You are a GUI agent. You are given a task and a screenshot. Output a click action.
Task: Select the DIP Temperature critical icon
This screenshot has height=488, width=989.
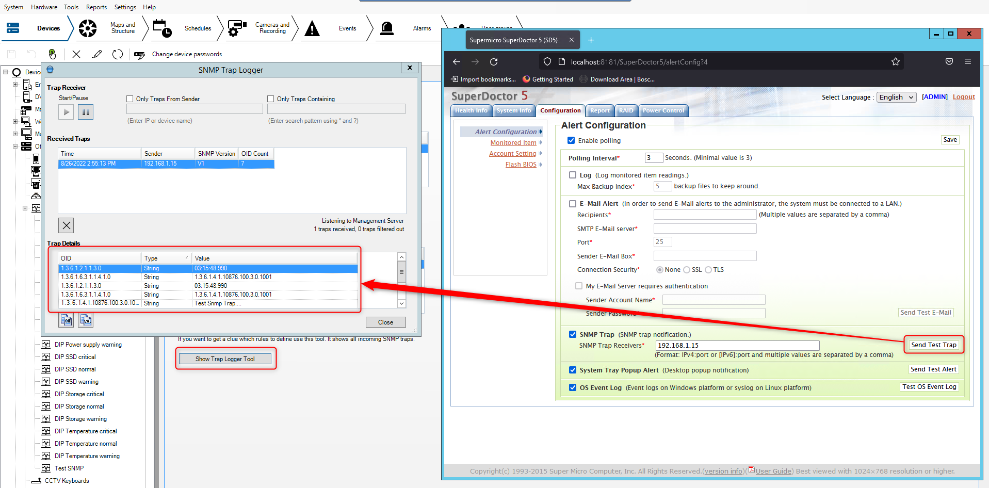46,431
